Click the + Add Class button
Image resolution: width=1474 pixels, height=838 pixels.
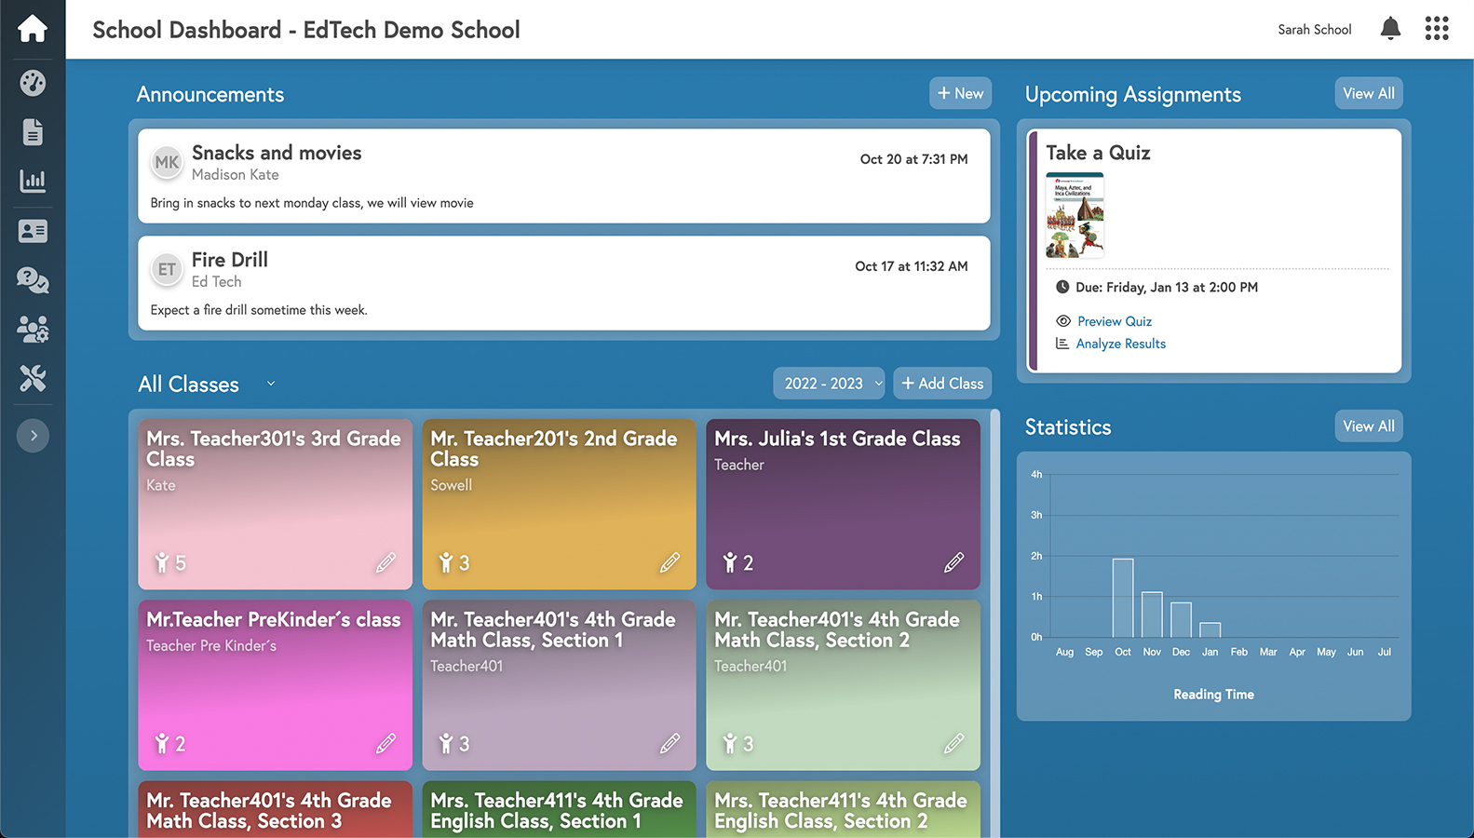pyautogui.click(x=942, y=384)
